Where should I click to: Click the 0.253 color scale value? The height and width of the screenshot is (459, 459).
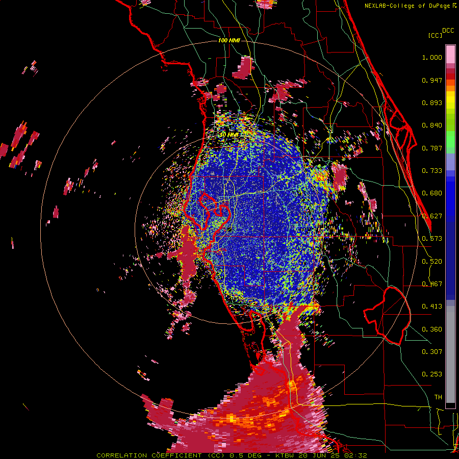tap(432, 374)
